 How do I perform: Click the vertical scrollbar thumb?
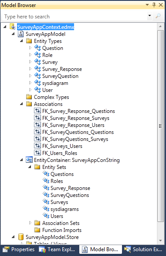(x=160, y=126)
